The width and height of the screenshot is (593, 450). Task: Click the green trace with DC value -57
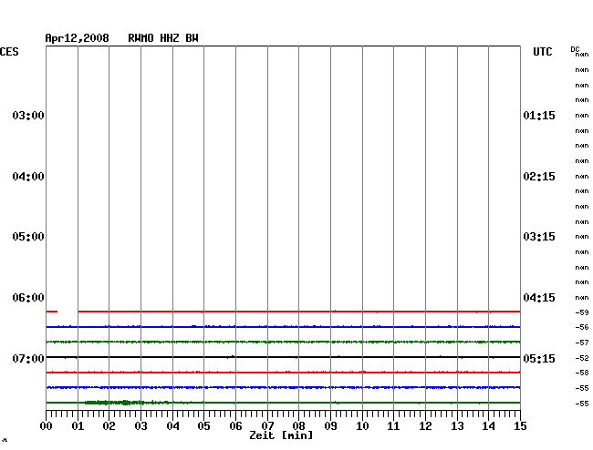[x=283, y=342]
